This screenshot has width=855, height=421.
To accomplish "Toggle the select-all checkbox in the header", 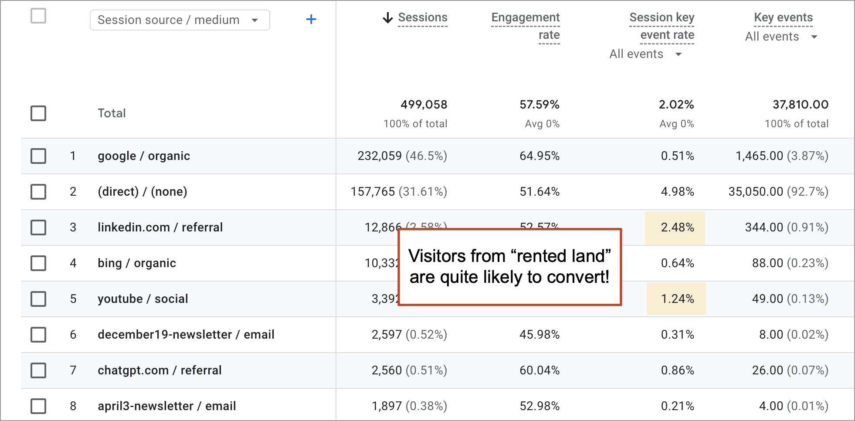I will [x=38, y=16].
